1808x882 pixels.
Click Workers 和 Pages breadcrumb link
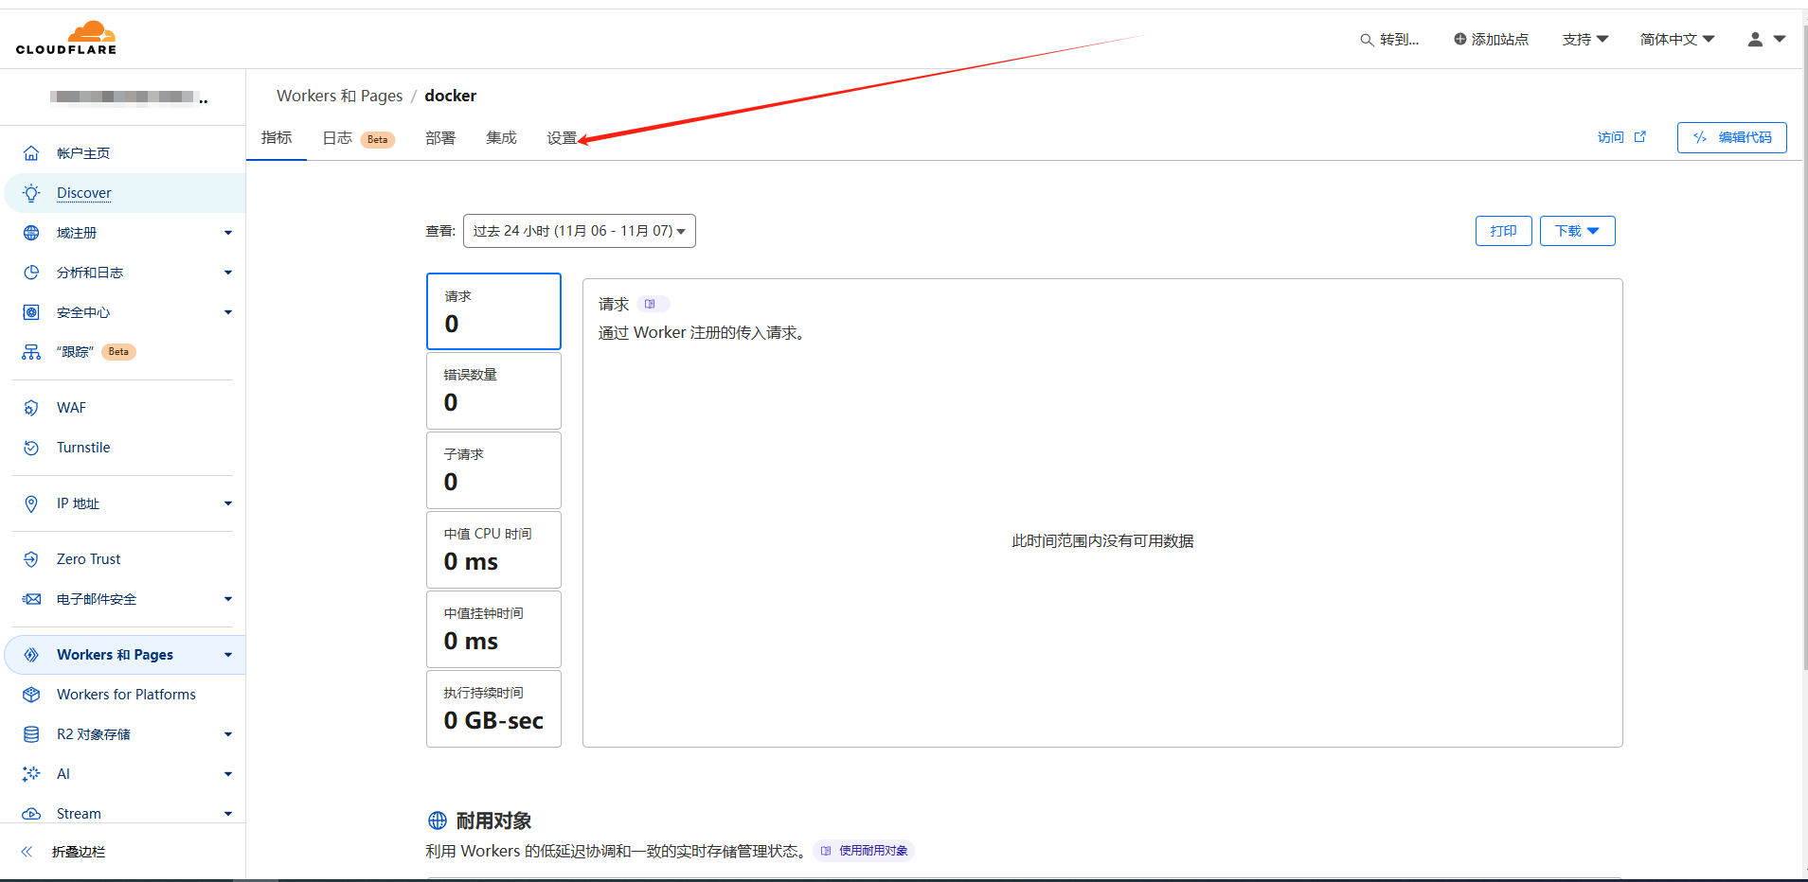[x=339, y=96]
